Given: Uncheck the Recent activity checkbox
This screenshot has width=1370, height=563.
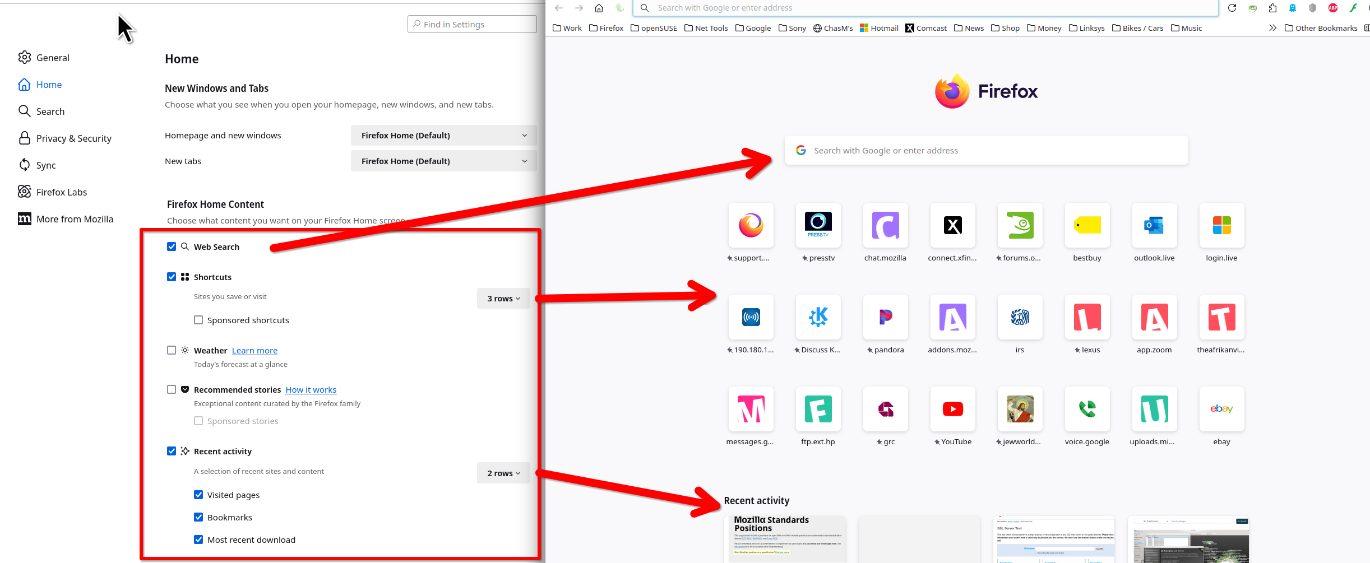Looking at the screenshot, I should (172, 451).
